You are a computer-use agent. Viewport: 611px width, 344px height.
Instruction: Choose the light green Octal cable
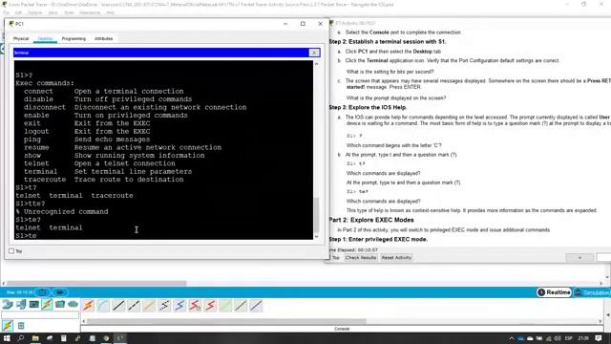coord(225,306)
